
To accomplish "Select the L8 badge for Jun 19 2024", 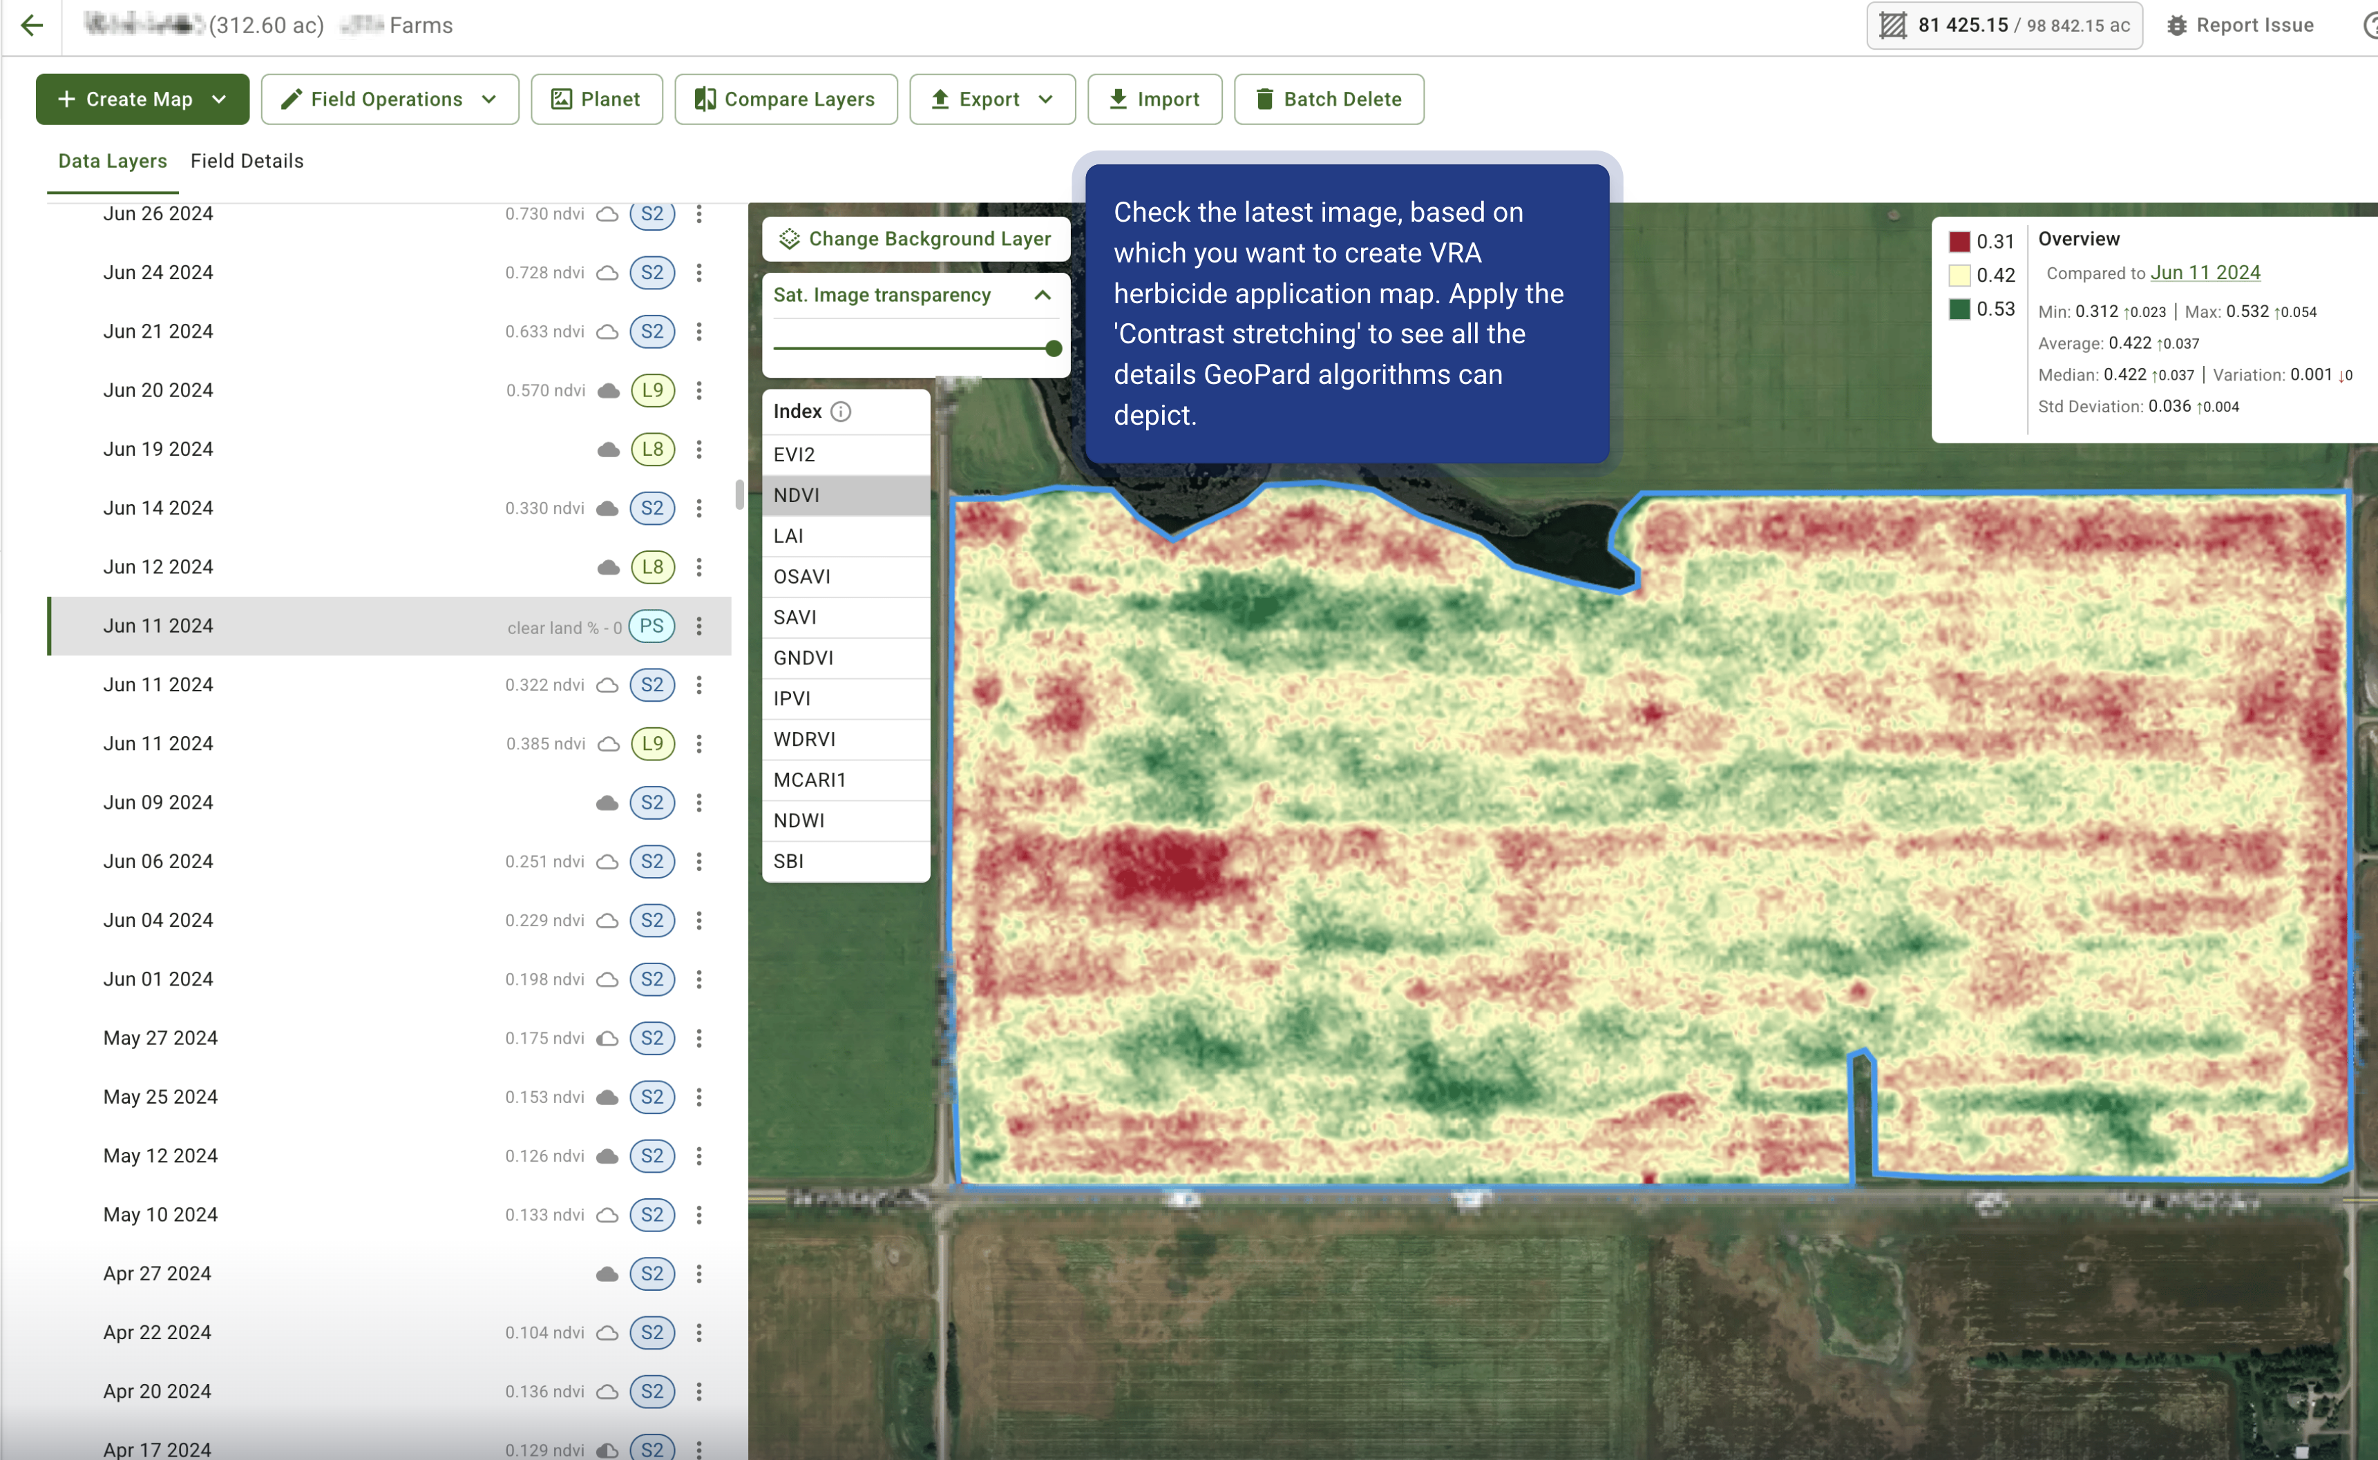I will tap(653, 449).
